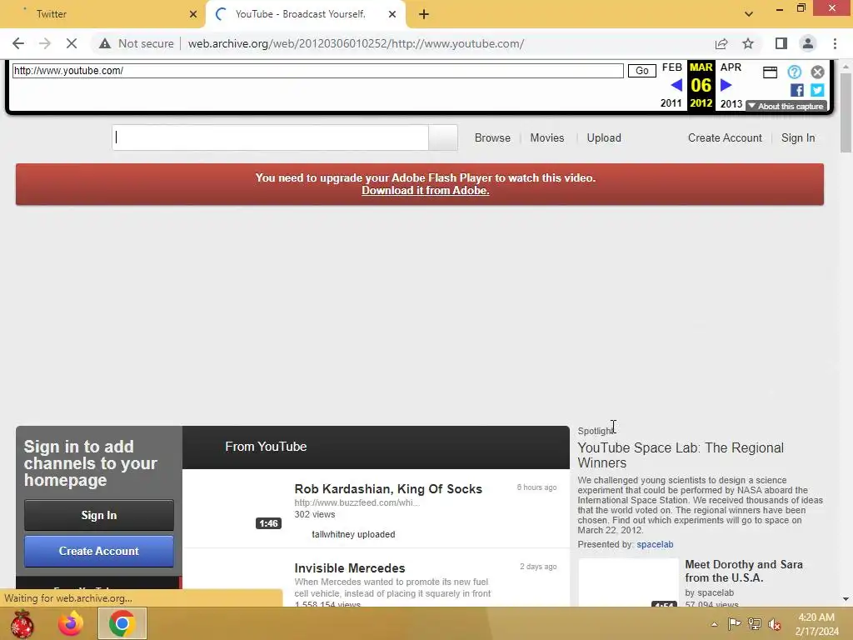Expand the tab search dropdown
This screenshot has width=853, height=640.
point(749,14)
